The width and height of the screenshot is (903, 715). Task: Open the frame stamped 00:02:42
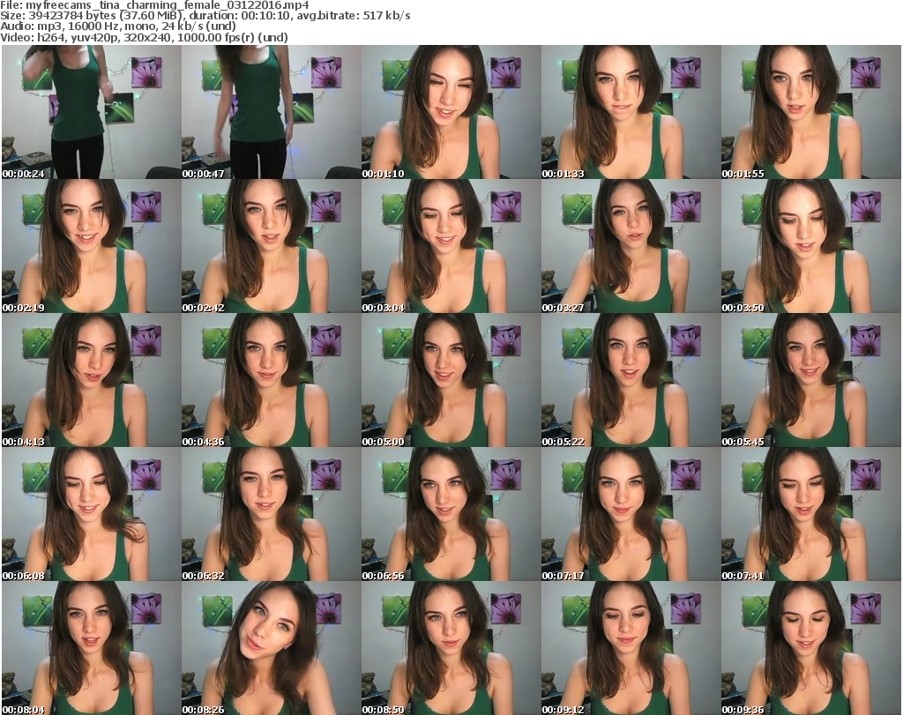tap(272, 246)
